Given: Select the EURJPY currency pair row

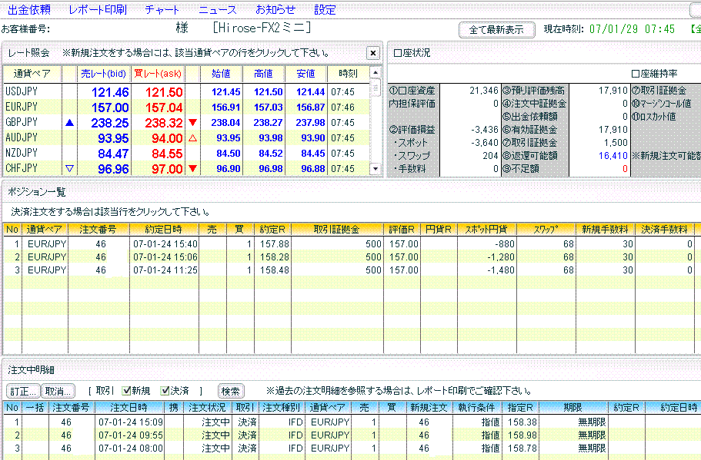Looking at the screenshot, I should point(186,107).
